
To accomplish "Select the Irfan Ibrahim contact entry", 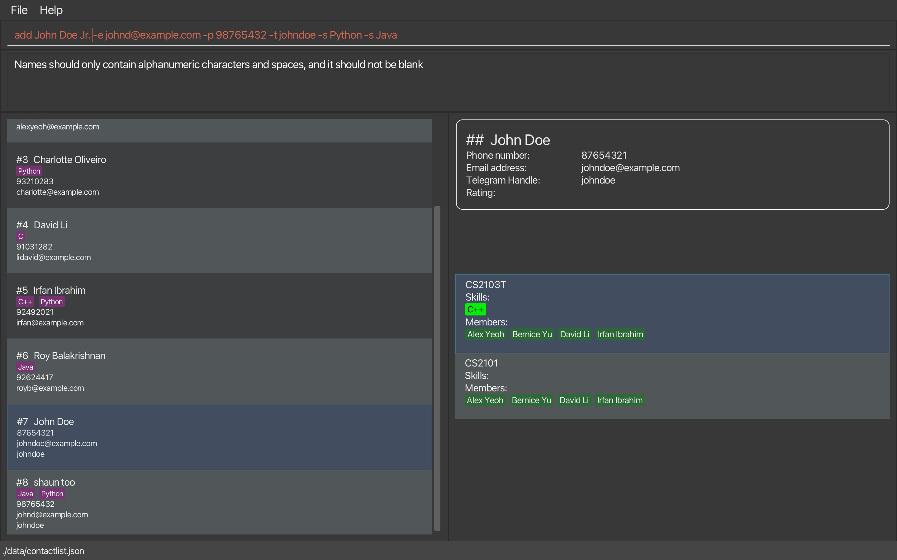I will coord(220,306).
